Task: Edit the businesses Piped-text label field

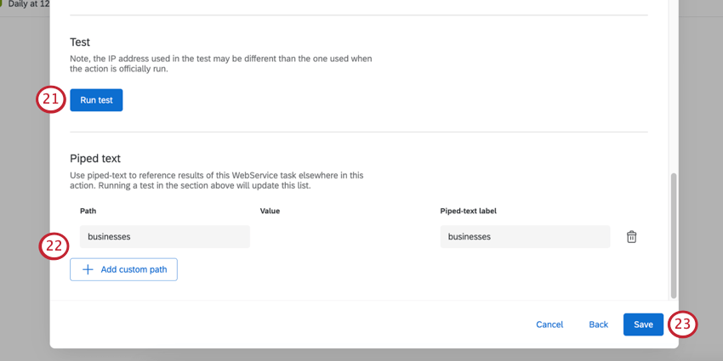Action: (x=525, y=237)
